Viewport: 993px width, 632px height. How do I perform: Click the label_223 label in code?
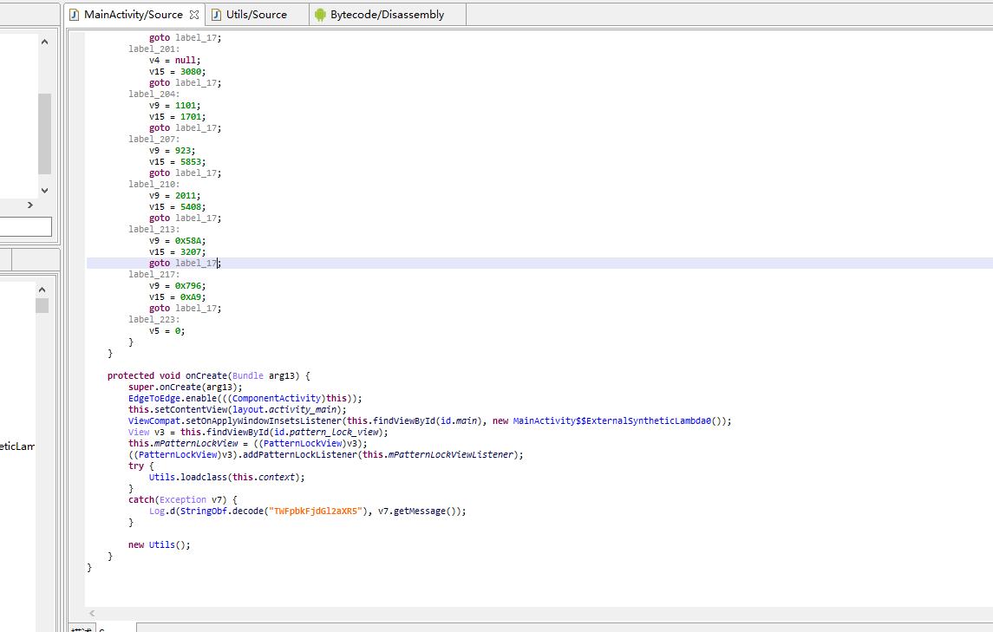pyautogui.click(x=152, y=320)
